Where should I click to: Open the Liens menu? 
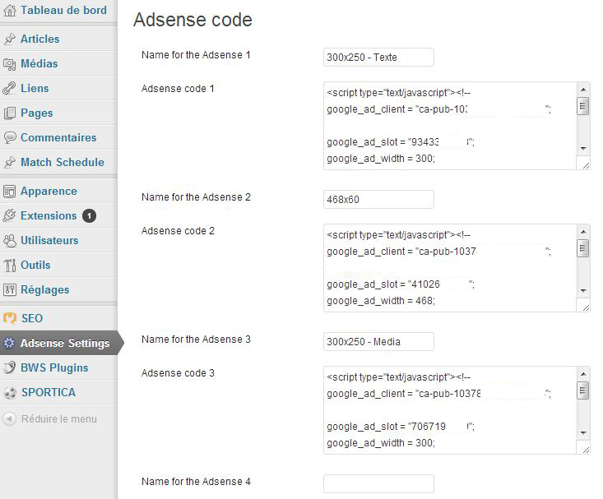pyautogui.click(x=58, y=88)
